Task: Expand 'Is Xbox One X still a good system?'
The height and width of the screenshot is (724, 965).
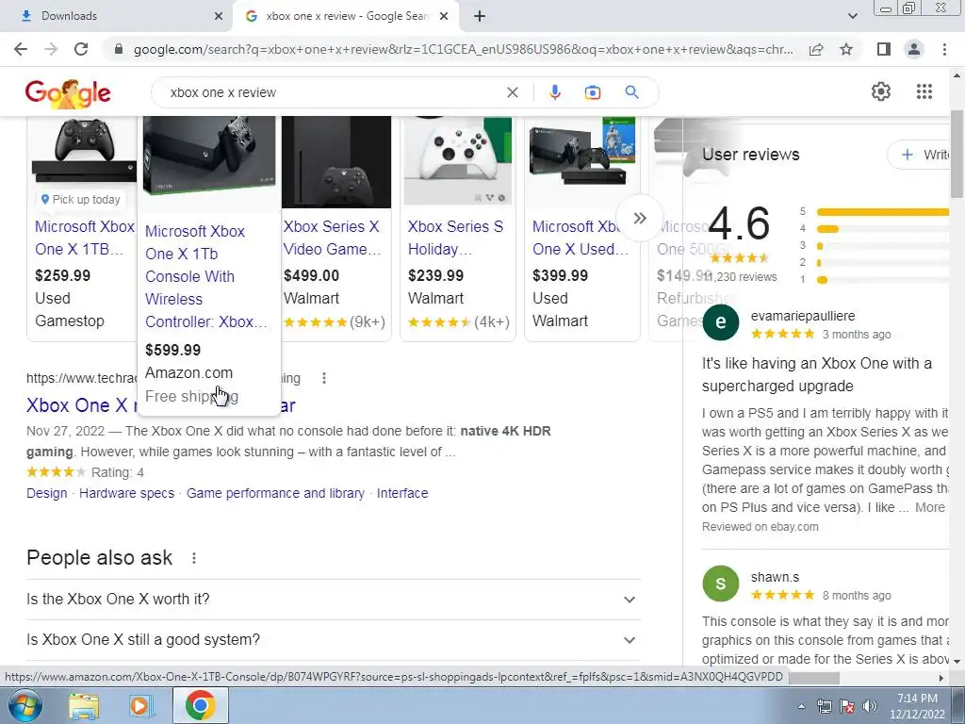Action: [x=333, y=640]
